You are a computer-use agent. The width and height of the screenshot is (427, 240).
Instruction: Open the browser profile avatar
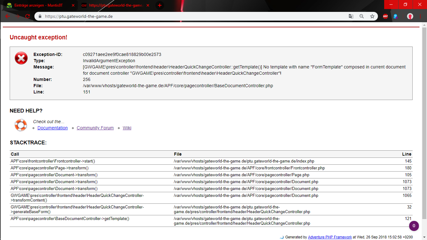tap(410, 16)
